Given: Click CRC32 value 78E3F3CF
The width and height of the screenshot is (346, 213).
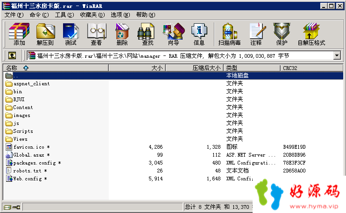Looking at the screenshot, I should click(x=294, y=163).
